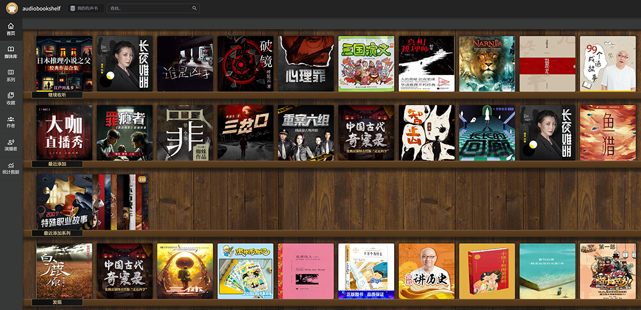Open 十万个为什么 book cover

point(367,271)
